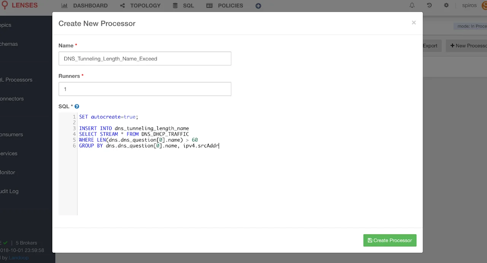Open Audit Log in the sidebar
The width and height of the screenshot is (487, 263).
9,192
